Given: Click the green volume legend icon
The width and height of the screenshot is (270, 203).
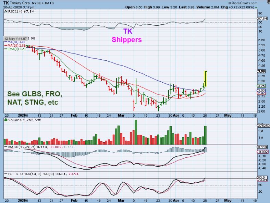Looking at the screenshot, I should point(6,120).
